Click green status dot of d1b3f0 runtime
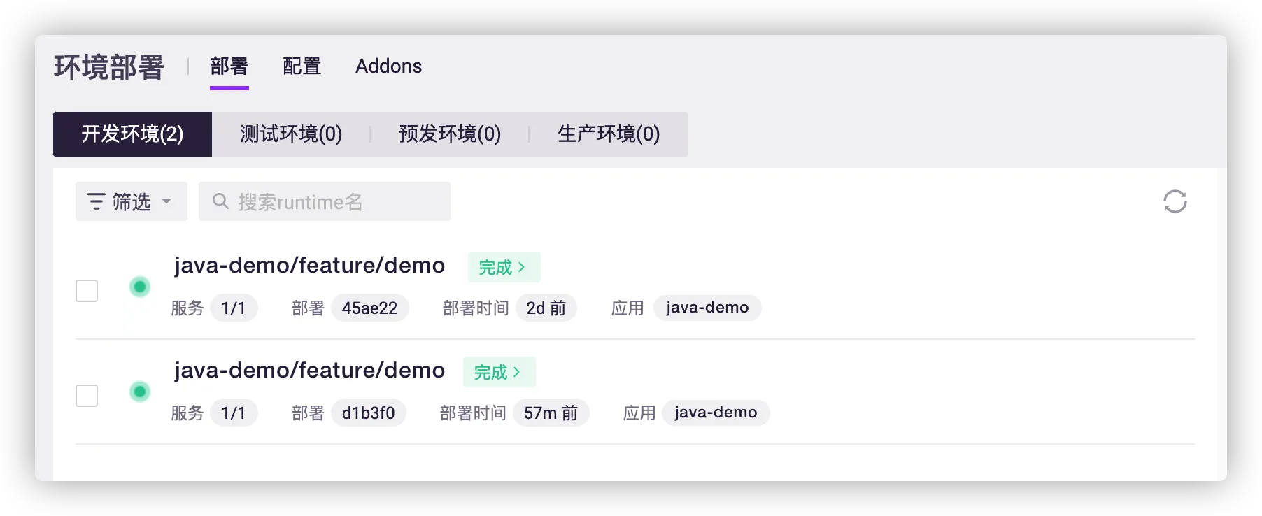This screenshot has height=516, width=1262. (x=140, y=392)
